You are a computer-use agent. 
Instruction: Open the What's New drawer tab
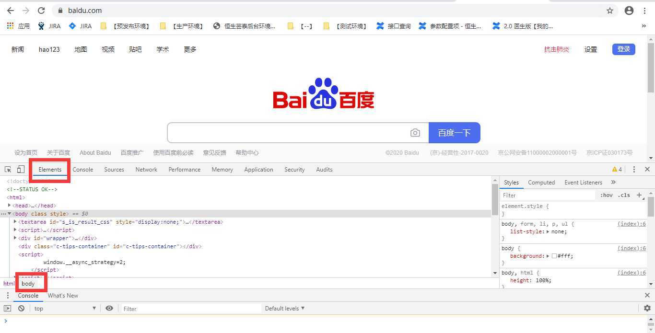(x=63, y=295)
